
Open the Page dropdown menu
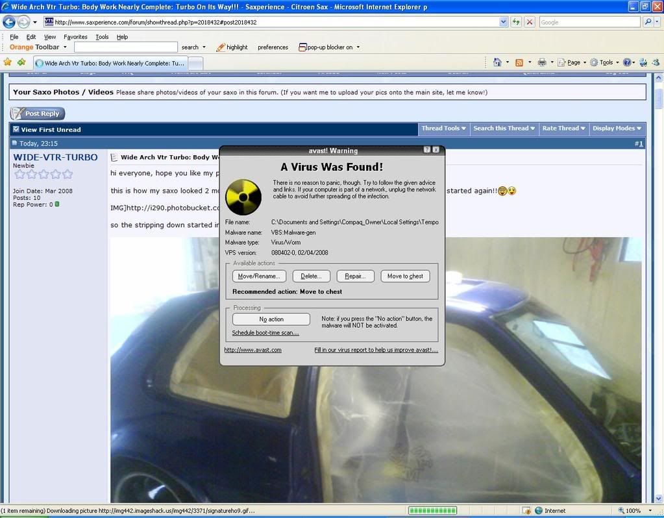pos(572,63)
